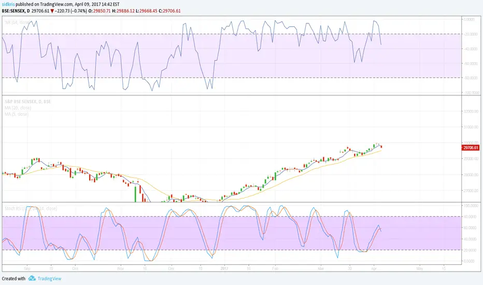Click the Apr date label on time axis
The image size is (483, 285).
point(374,268)
